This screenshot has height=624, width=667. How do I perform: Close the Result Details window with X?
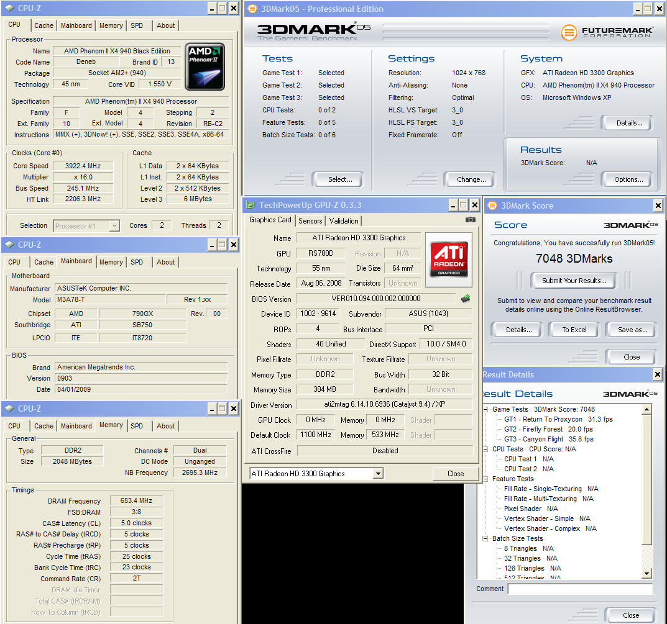657,374
